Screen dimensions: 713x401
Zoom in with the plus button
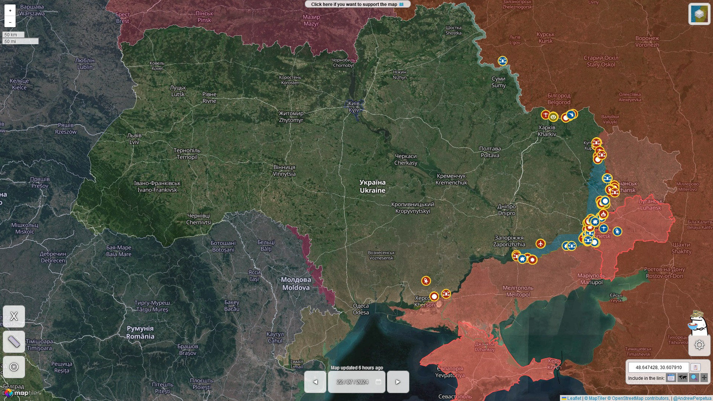click(x=10, y=10)
